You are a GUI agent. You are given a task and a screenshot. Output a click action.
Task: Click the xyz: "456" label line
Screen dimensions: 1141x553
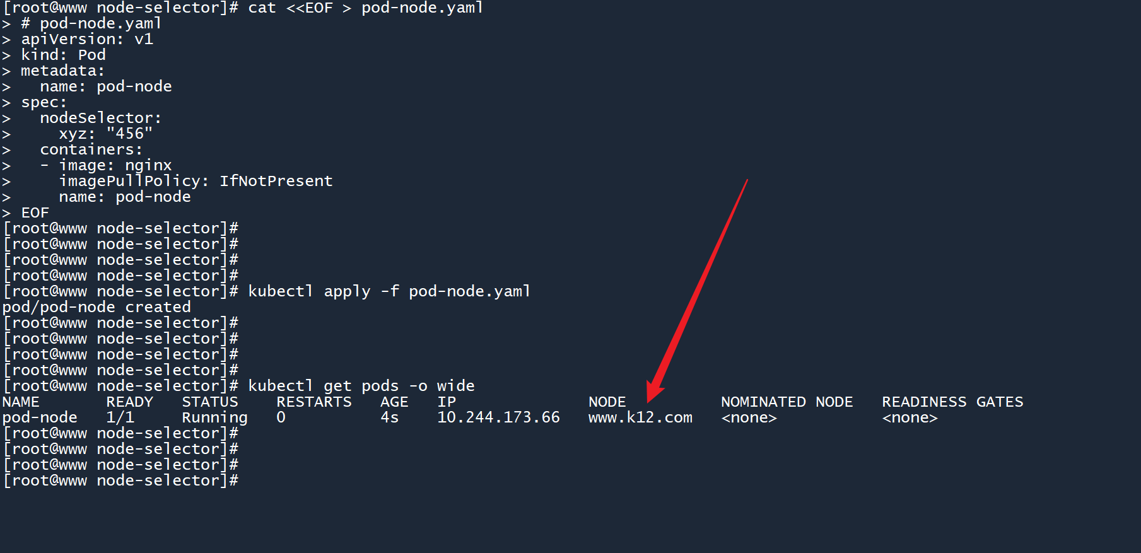pyautogui.click(x=105, y=134)
